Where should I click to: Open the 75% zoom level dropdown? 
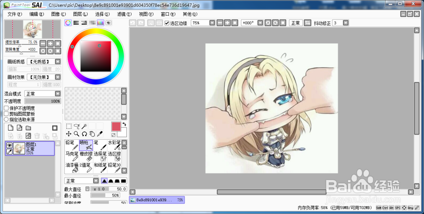pos(212,23)
